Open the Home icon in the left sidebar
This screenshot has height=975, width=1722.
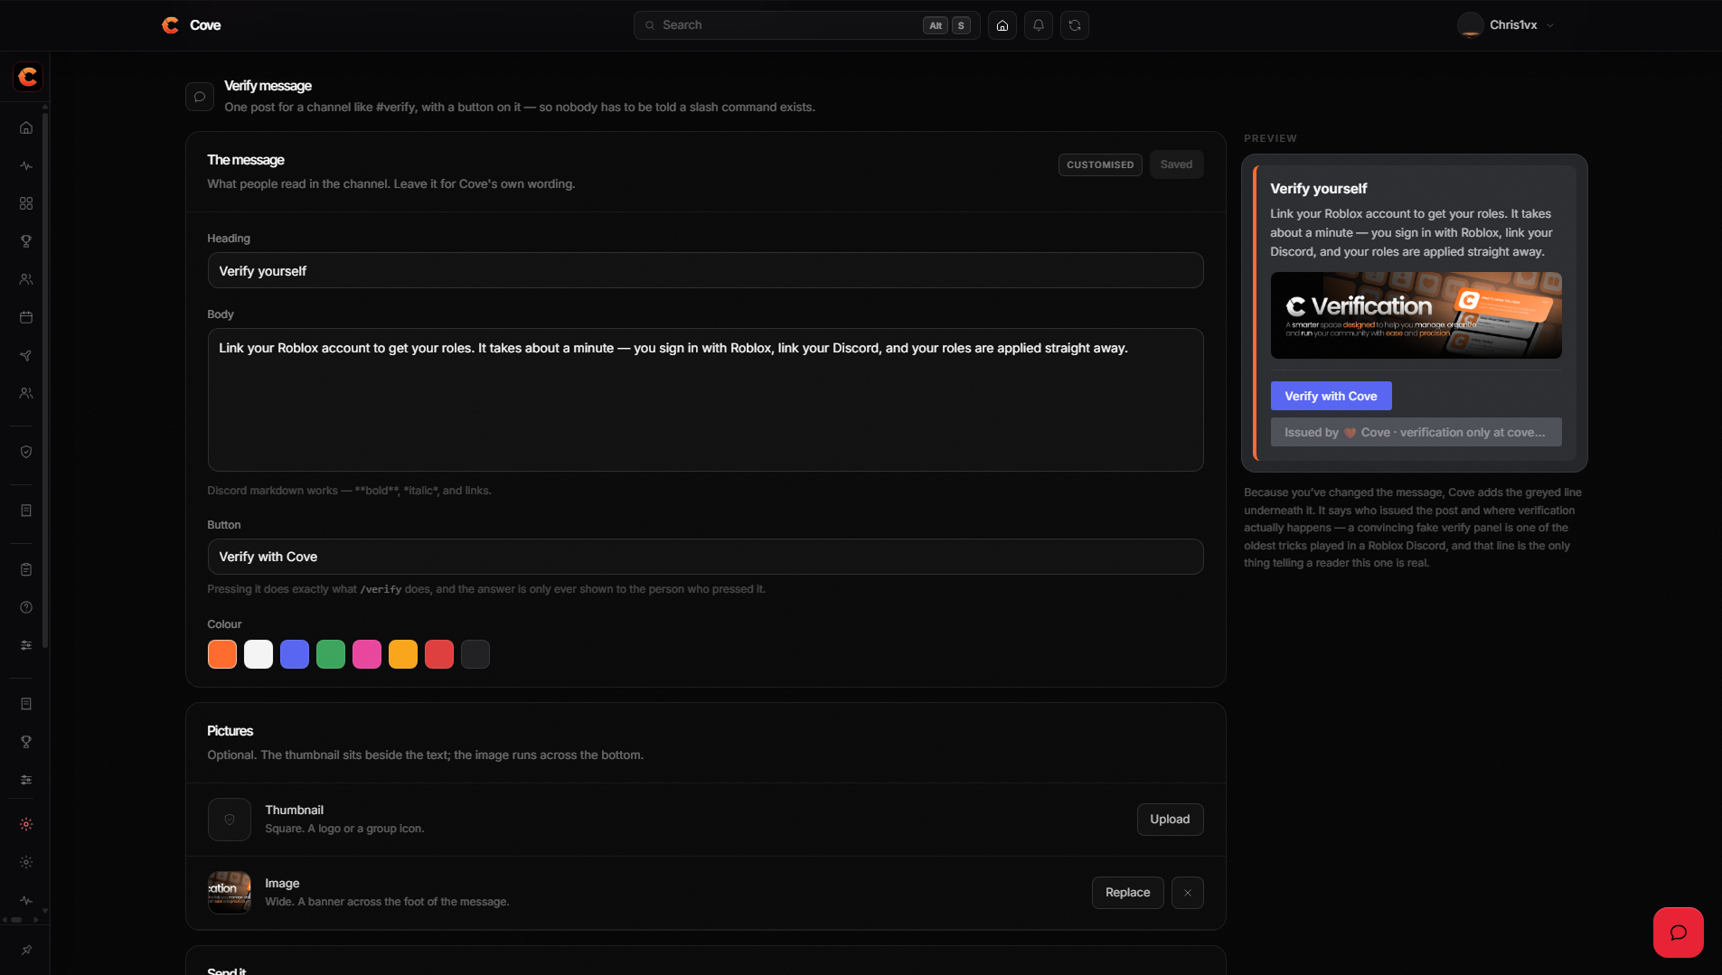26,127
